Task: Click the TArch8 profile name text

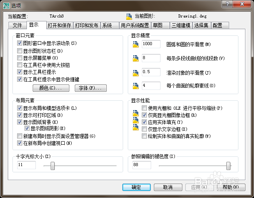Action: (56, 16)
